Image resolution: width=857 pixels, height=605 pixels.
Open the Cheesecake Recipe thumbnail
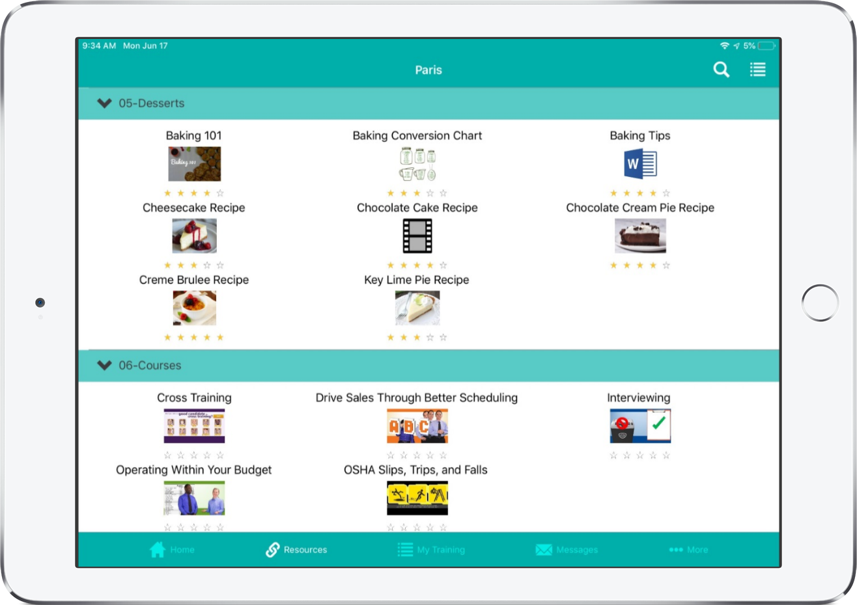click(x=193, y=236)
